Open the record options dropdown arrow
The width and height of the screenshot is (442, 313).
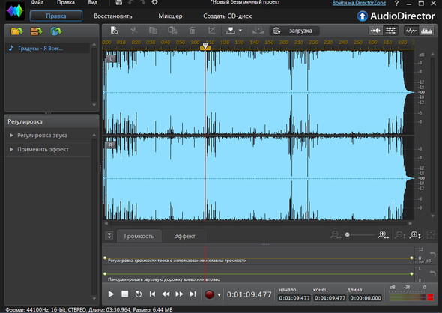click(x=220, y=295)
